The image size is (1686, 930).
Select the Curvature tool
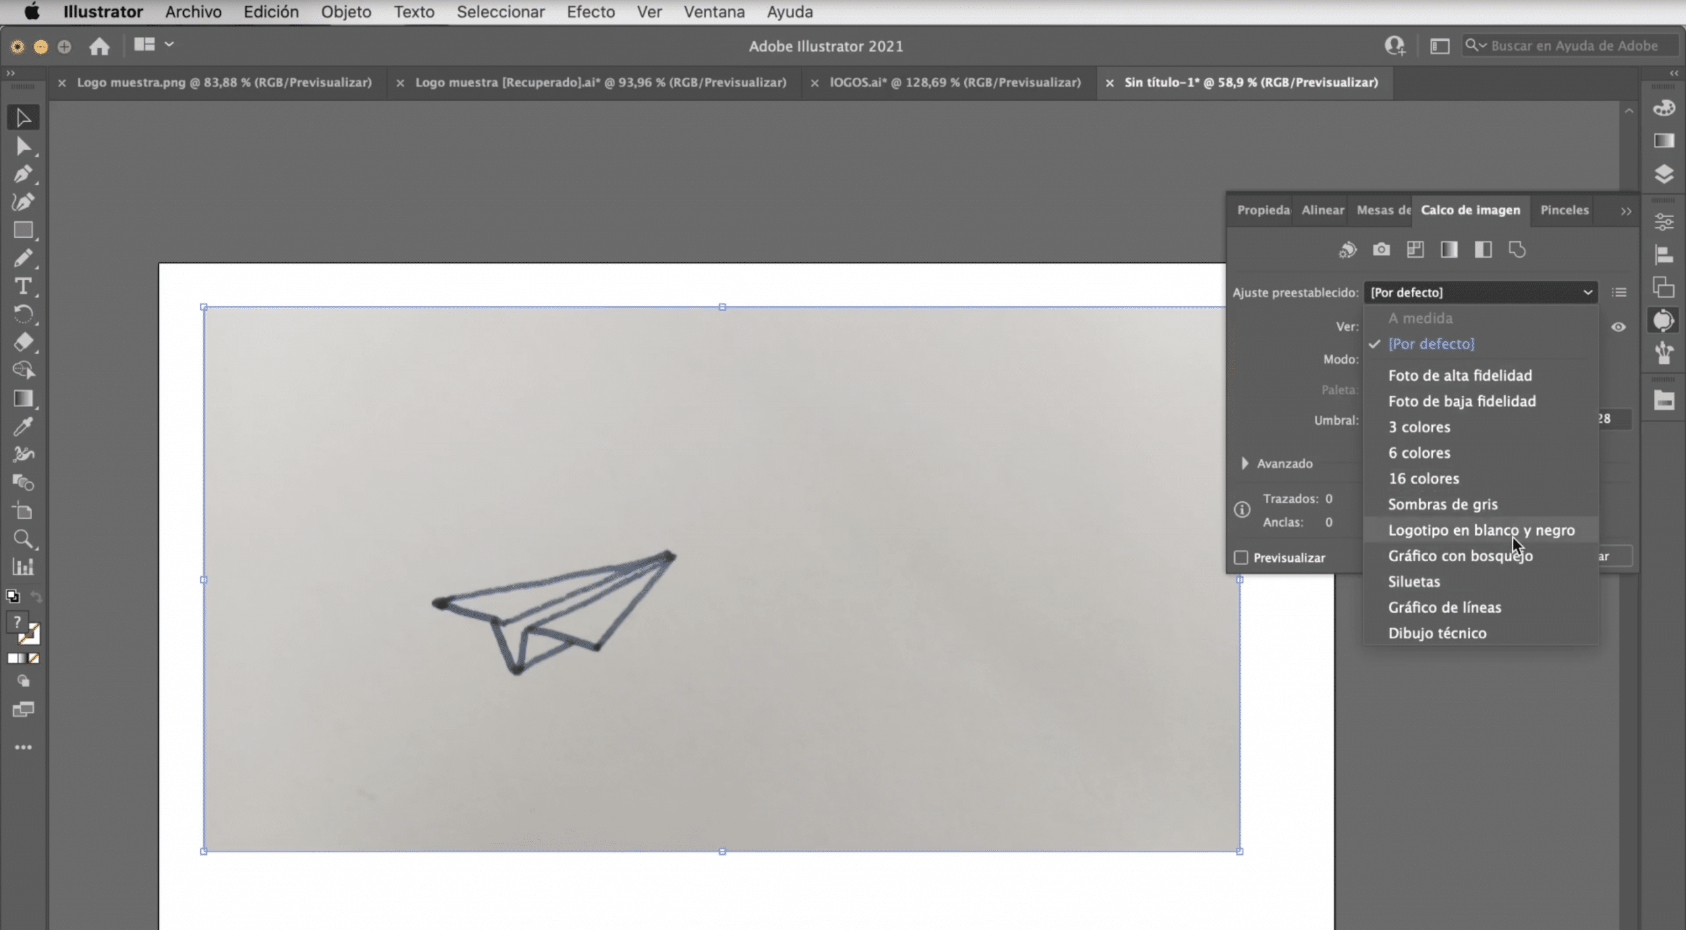pos(23,202)
